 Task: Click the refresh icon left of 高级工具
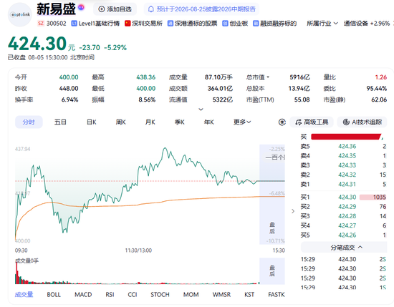click(282, 122)
